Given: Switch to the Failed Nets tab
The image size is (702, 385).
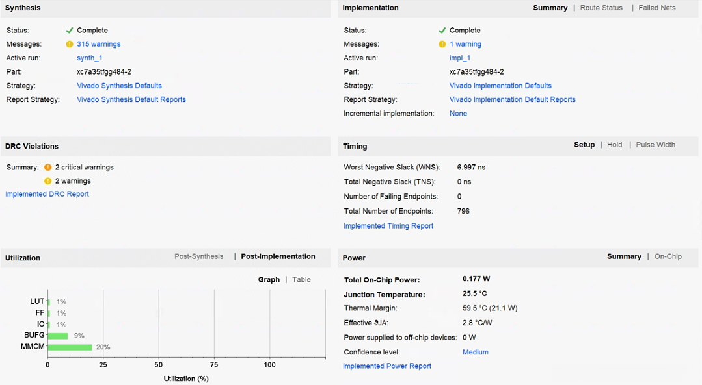Looking at the screenshot, I should (x=656, y=8).
